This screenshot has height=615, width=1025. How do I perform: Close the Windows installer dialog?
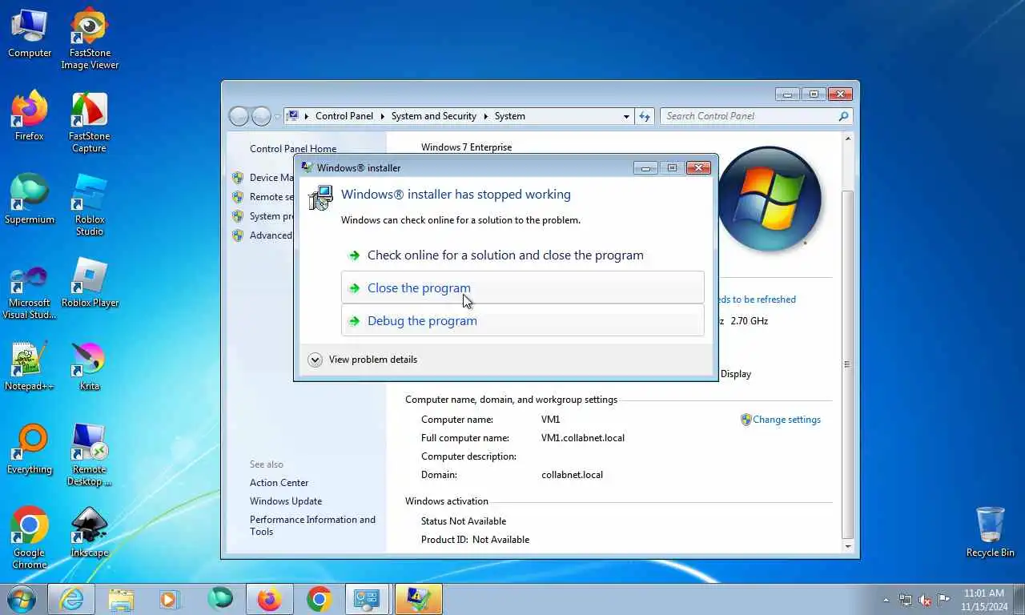698,167
